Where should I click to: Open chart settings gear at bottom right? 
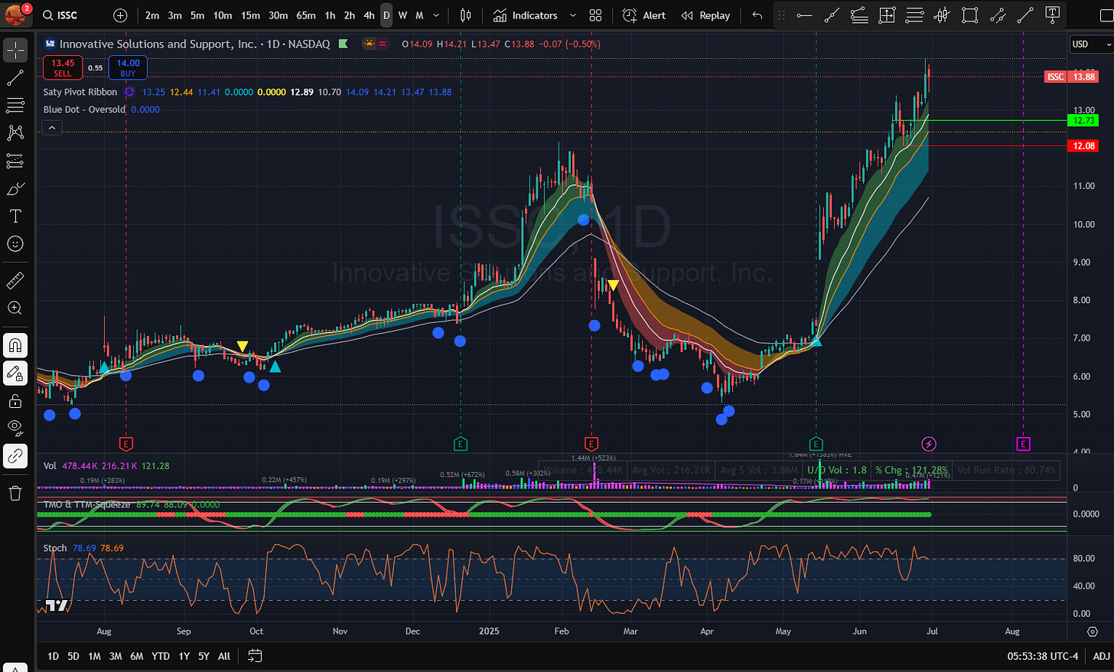[1092, 631]
